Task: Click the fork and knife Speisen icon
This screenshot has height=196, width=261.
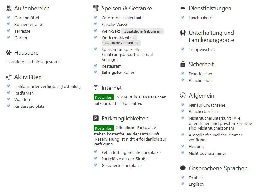Action: [x=96, y=8]
